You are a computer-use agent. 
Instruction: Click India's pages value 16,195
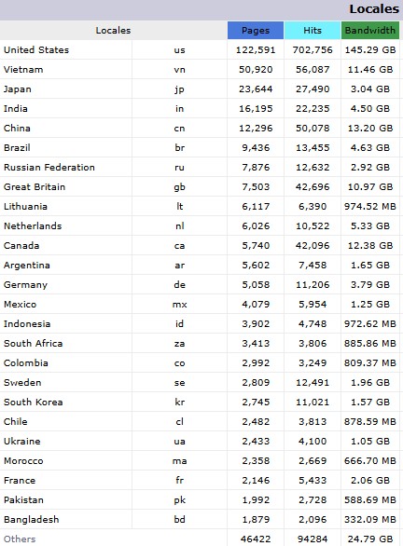pos(256,109)
